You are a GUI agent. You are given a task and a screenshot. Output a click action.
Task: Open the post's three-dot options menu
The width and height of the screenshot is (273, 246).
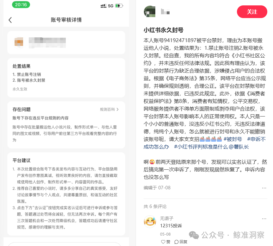point(264,188)
